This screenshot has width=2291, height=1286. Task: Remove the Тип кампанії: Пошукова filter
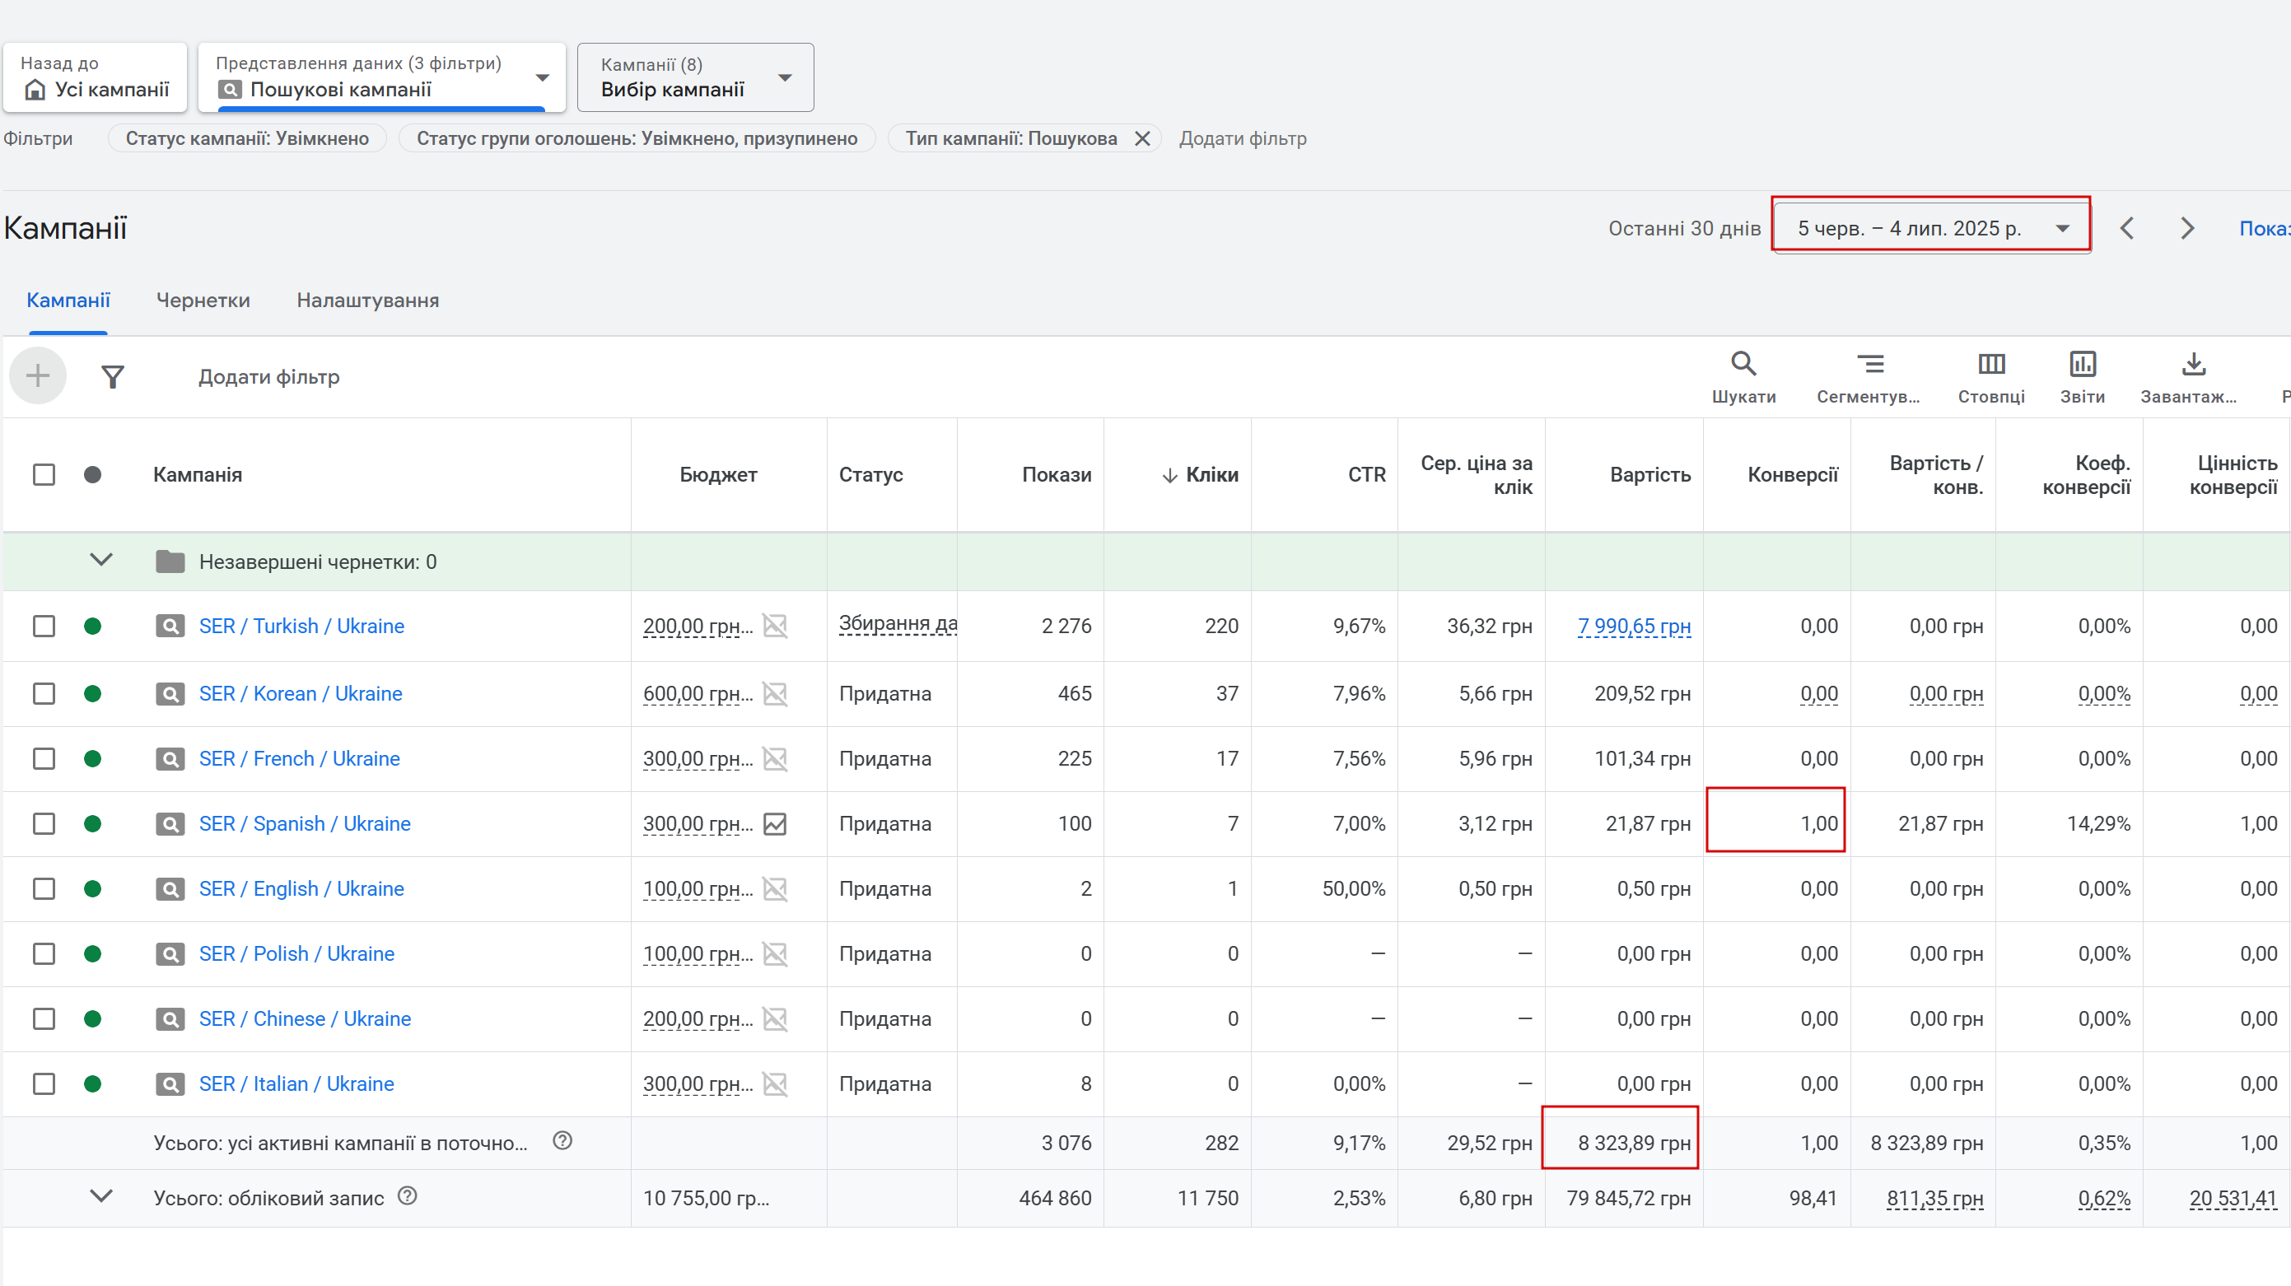click(x=1142, y=139)
